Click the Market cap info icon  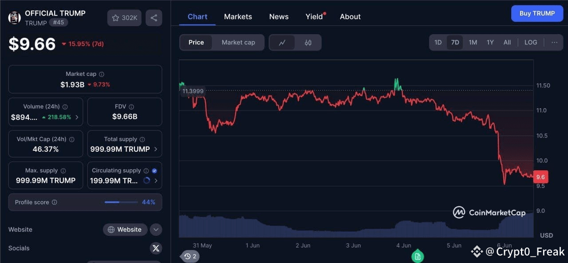tap(101, 74)
